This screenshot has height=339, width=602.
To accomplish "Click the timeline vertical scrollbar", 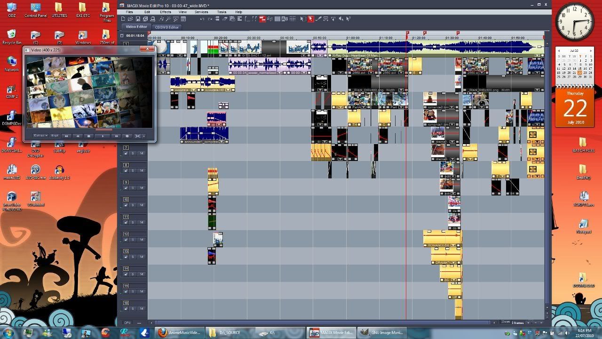I will coord(547,174).
